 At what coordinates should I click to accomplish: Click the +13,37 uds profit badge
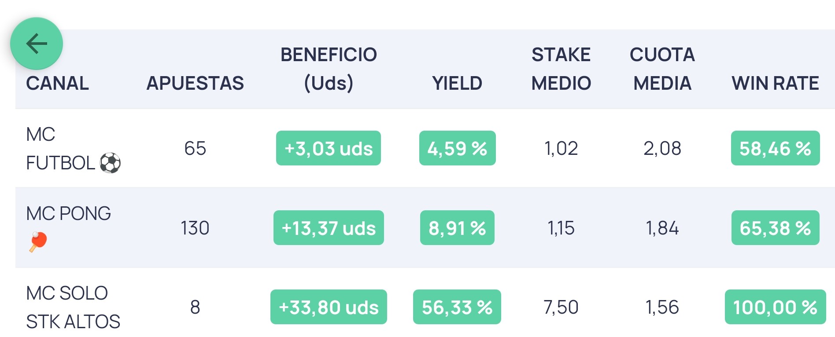pyautogui.click(x=329, y=228)
